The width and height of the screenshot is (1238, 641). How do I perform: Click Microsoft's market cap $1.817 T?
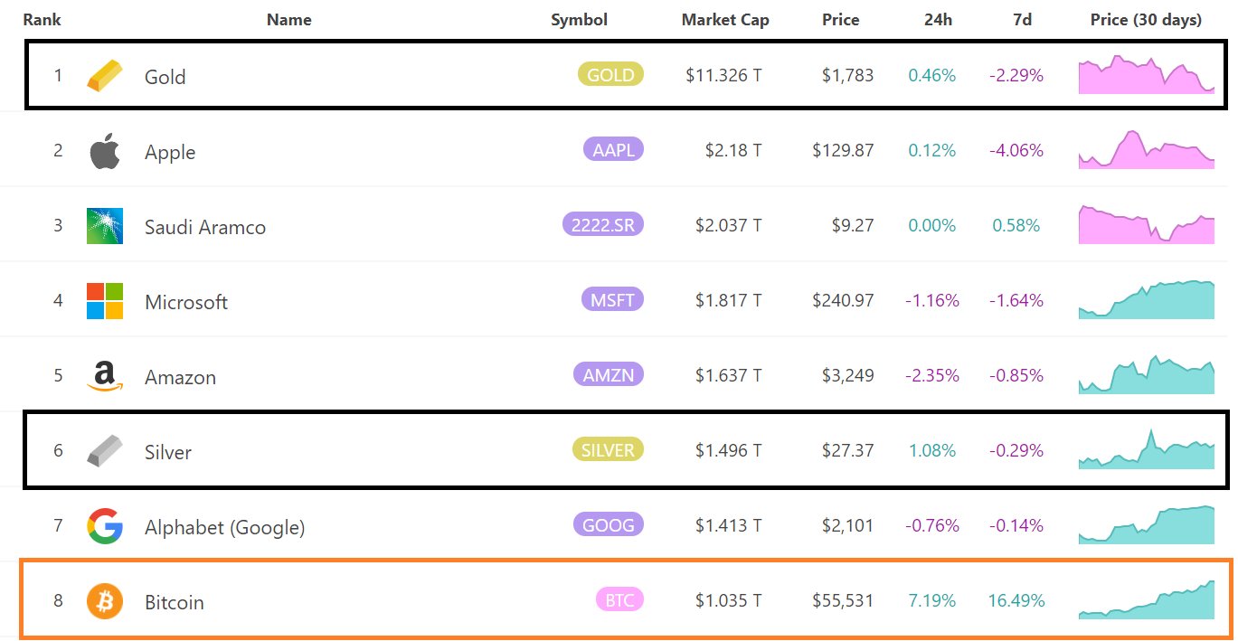[728, 300]
